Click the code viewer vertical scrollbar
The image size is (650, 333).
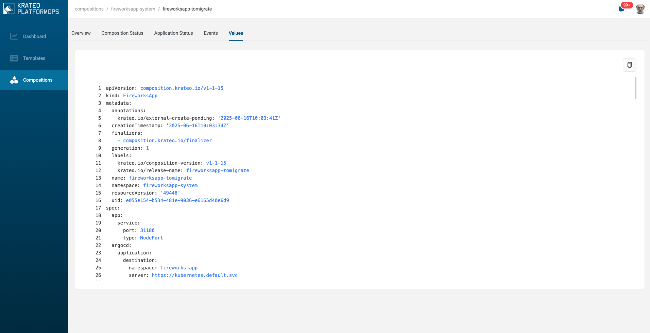coord(635,88)
